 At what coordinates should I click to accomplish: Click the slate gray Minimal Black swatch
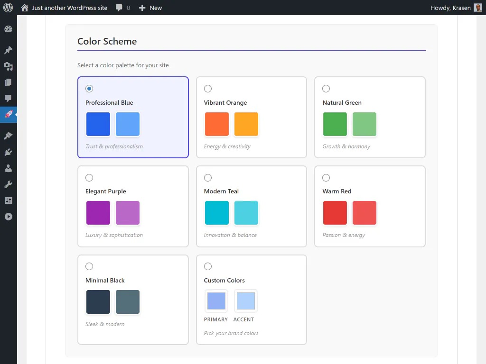128,302
